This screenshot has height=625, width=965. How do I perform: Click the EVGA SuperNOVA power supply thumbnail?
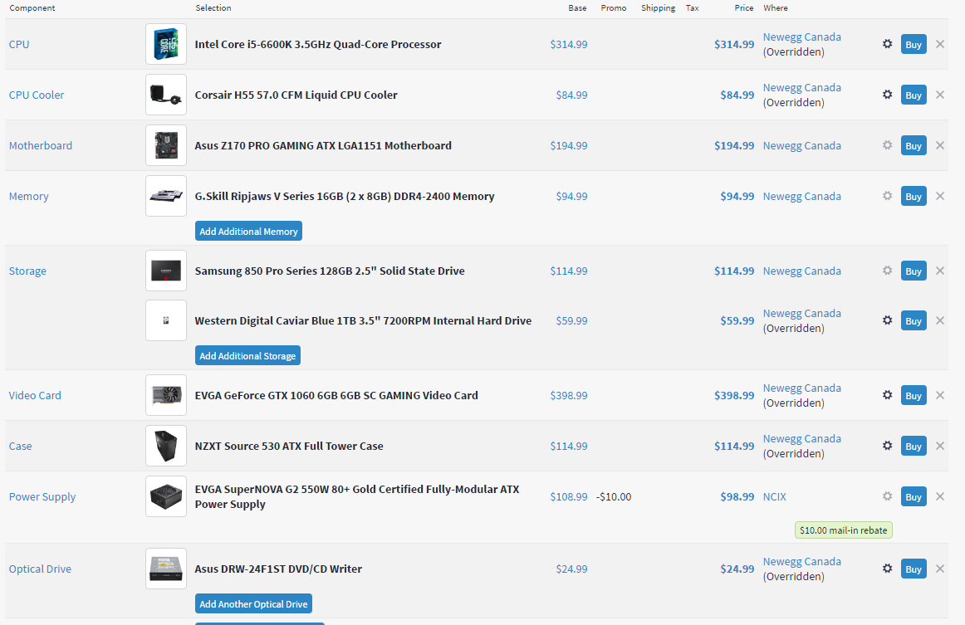pyautogui.click(x=166, y=496)
